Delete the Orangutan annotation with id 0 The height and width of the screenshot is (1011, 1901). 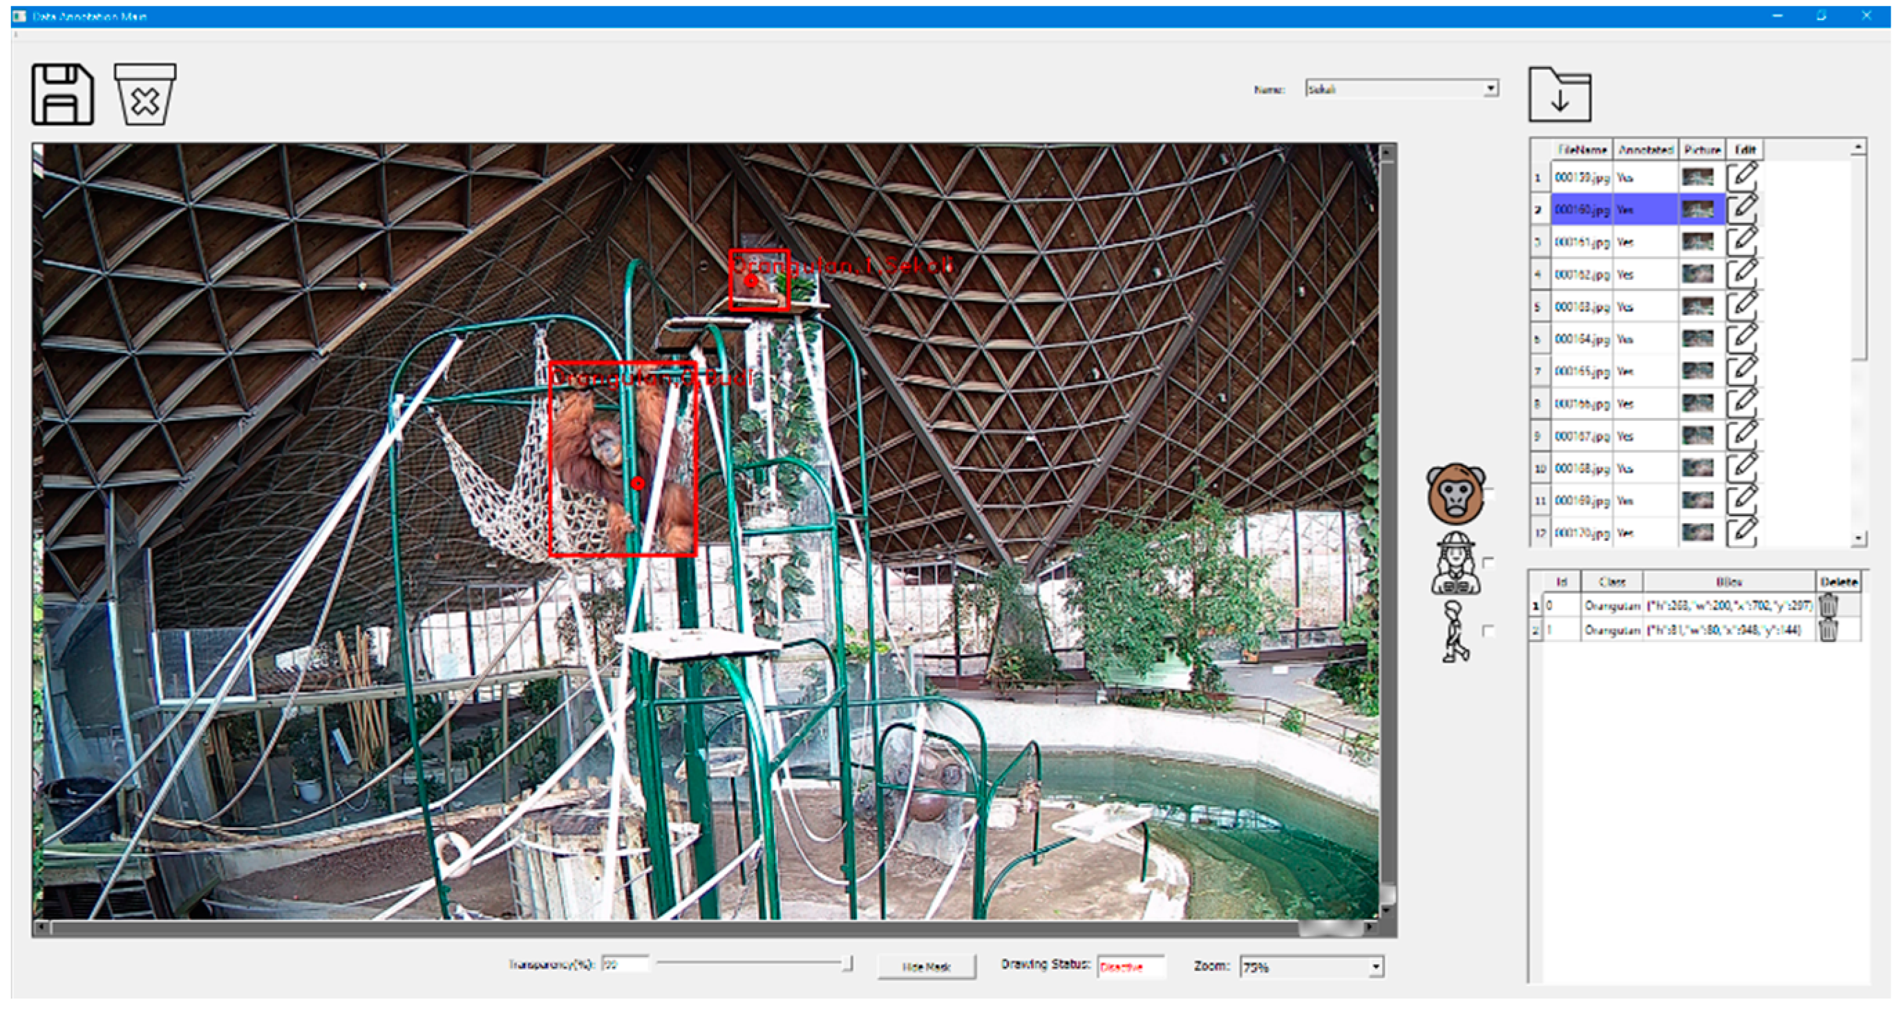[x=1827, y=606]
